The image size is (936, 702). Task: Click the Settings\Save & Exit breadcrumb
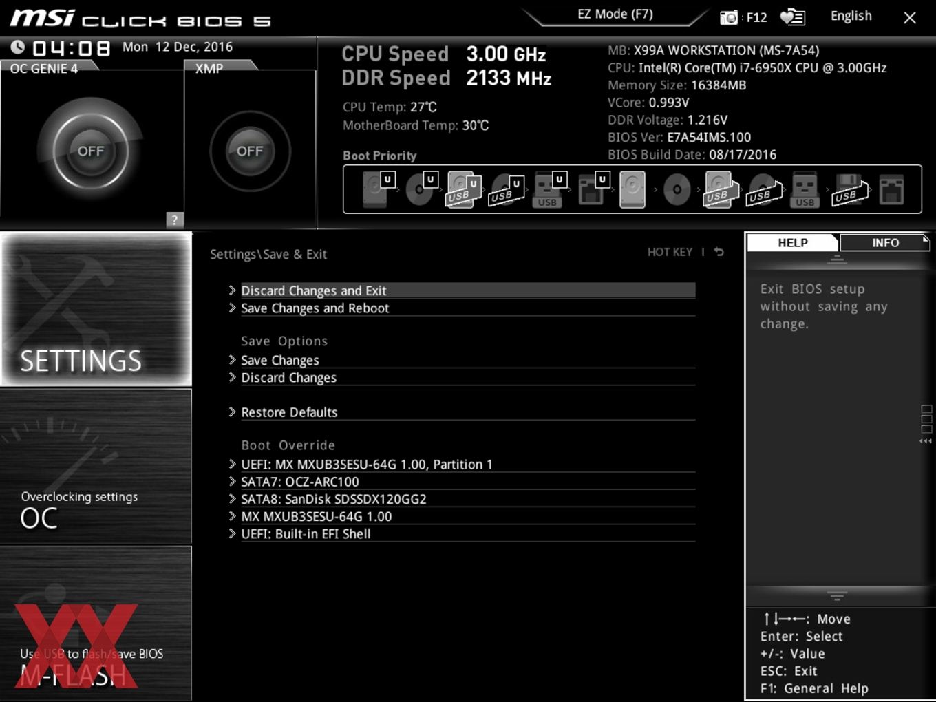(x=268, y=254)
